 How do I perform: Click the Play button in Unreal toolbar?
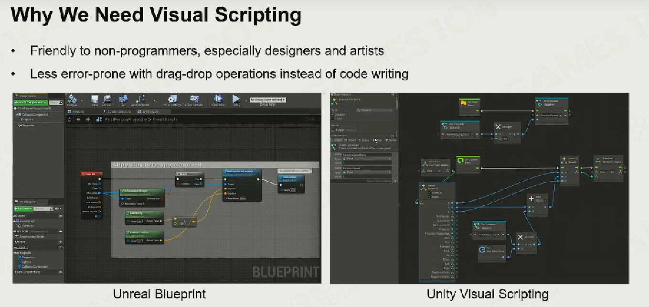pyautogui.click(x=236, y=99)
